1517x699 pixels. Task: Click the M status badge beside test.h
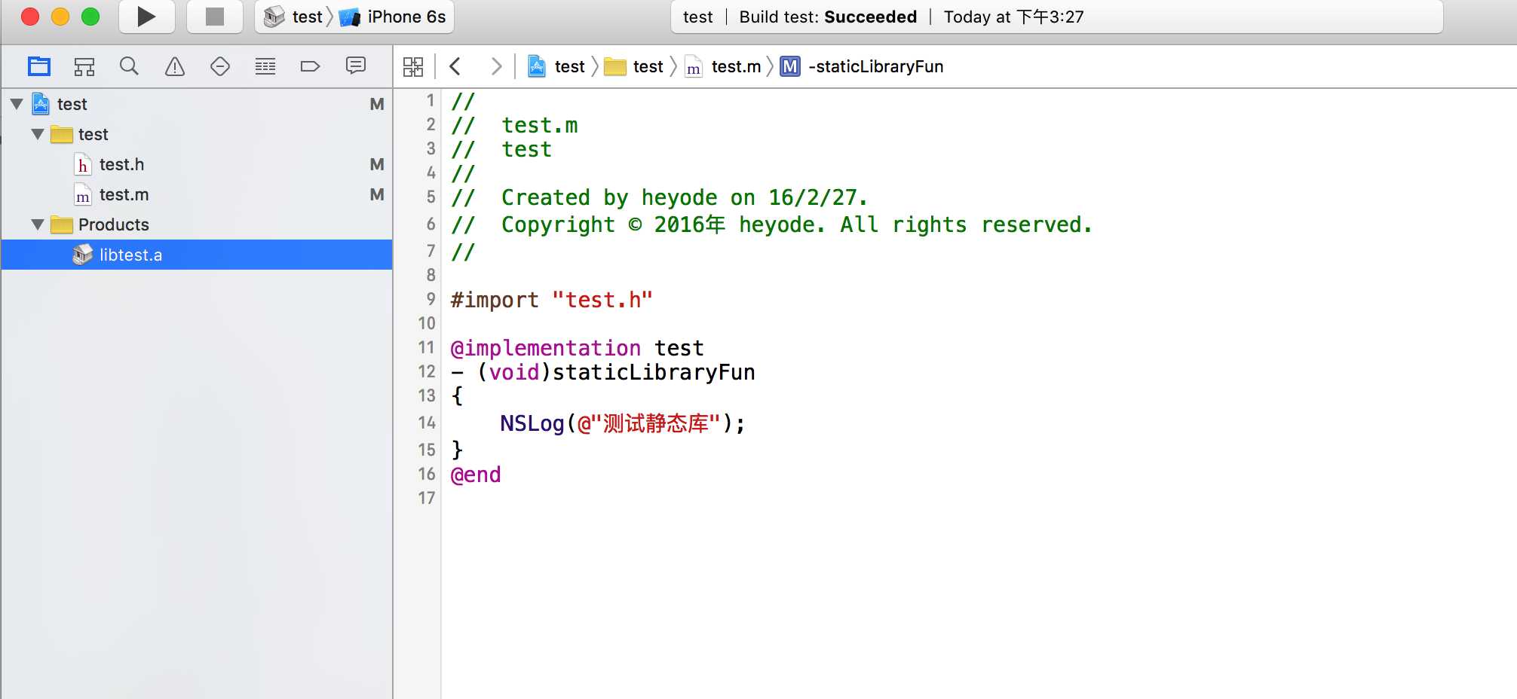[x=377, y=164]
